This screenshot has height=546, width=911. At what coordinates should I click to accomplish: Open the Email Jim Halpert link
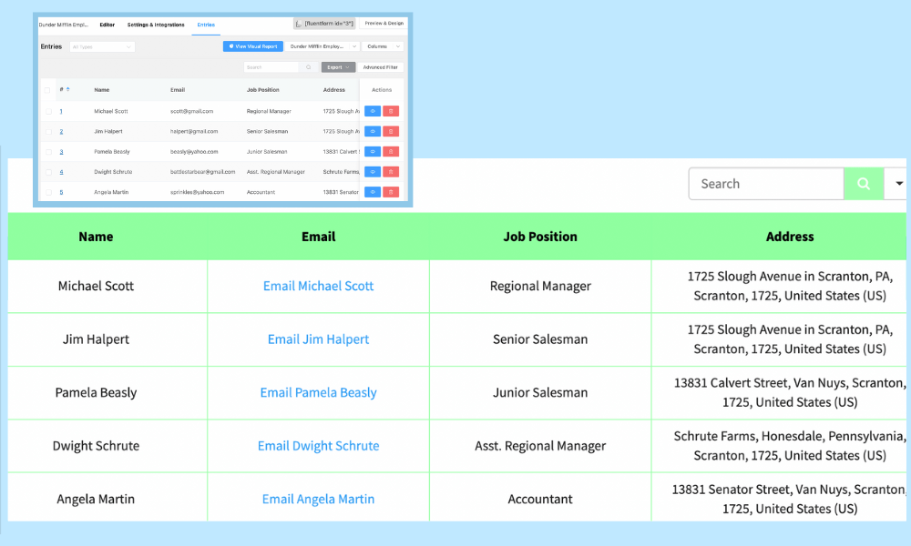tap(318, 339)
